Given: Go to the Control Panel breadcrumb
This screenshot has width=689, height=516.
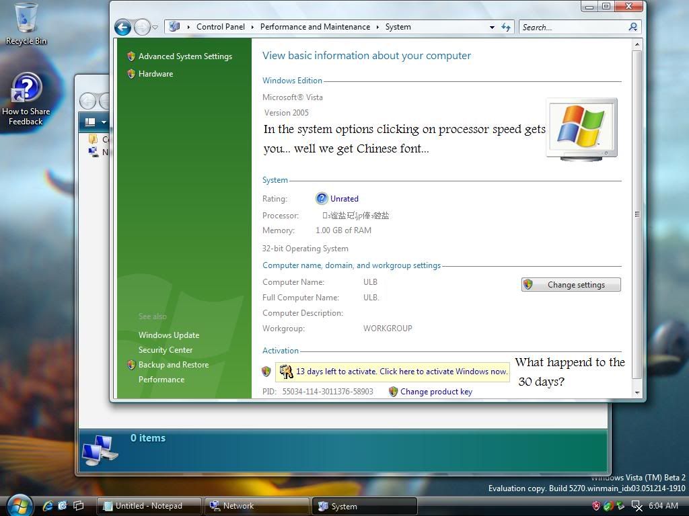Looking at the screenshot, I should 221,27.
